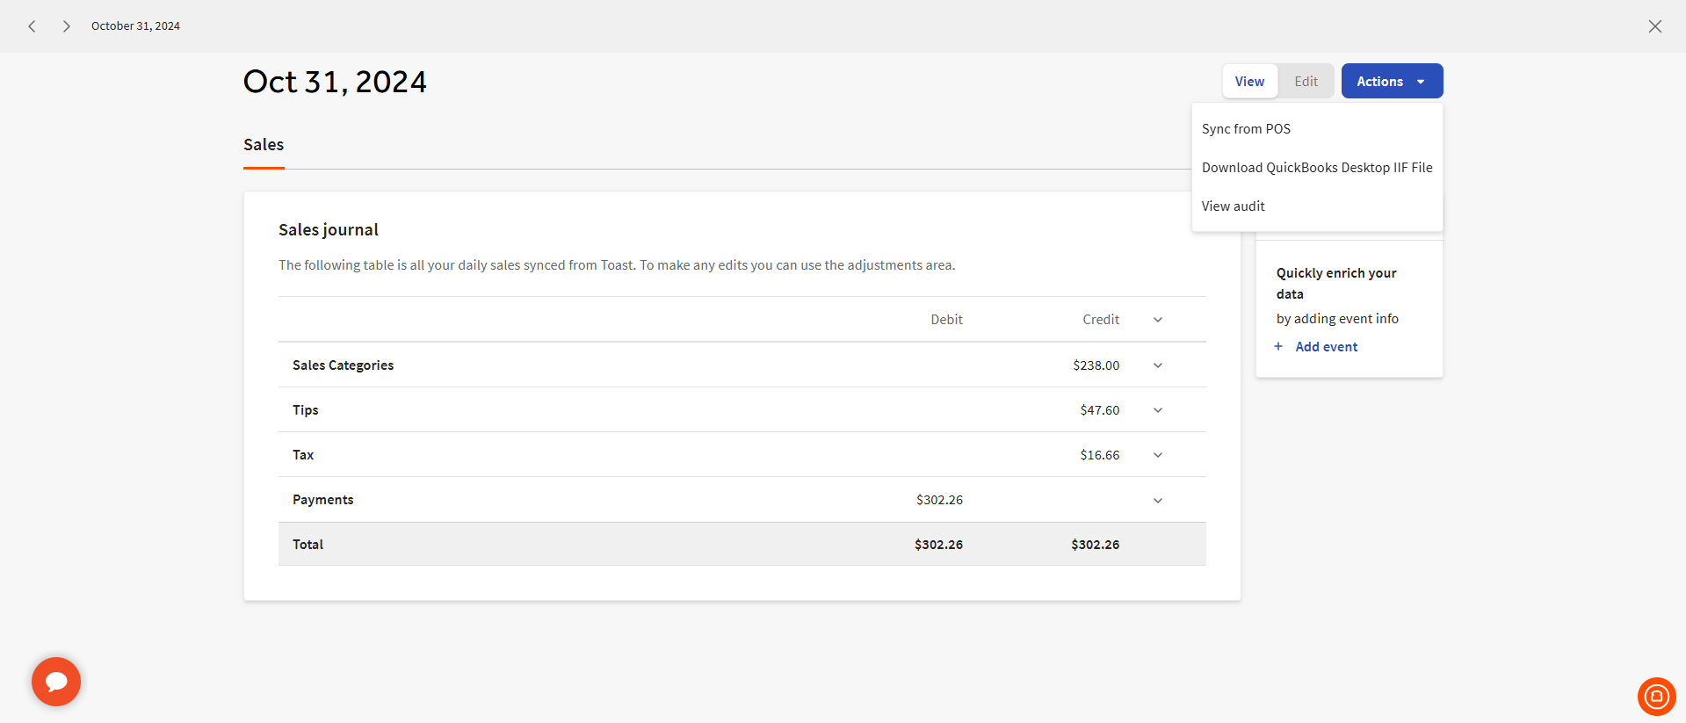
Task: Go to the previous day arrow
Action: pos(33,26)
